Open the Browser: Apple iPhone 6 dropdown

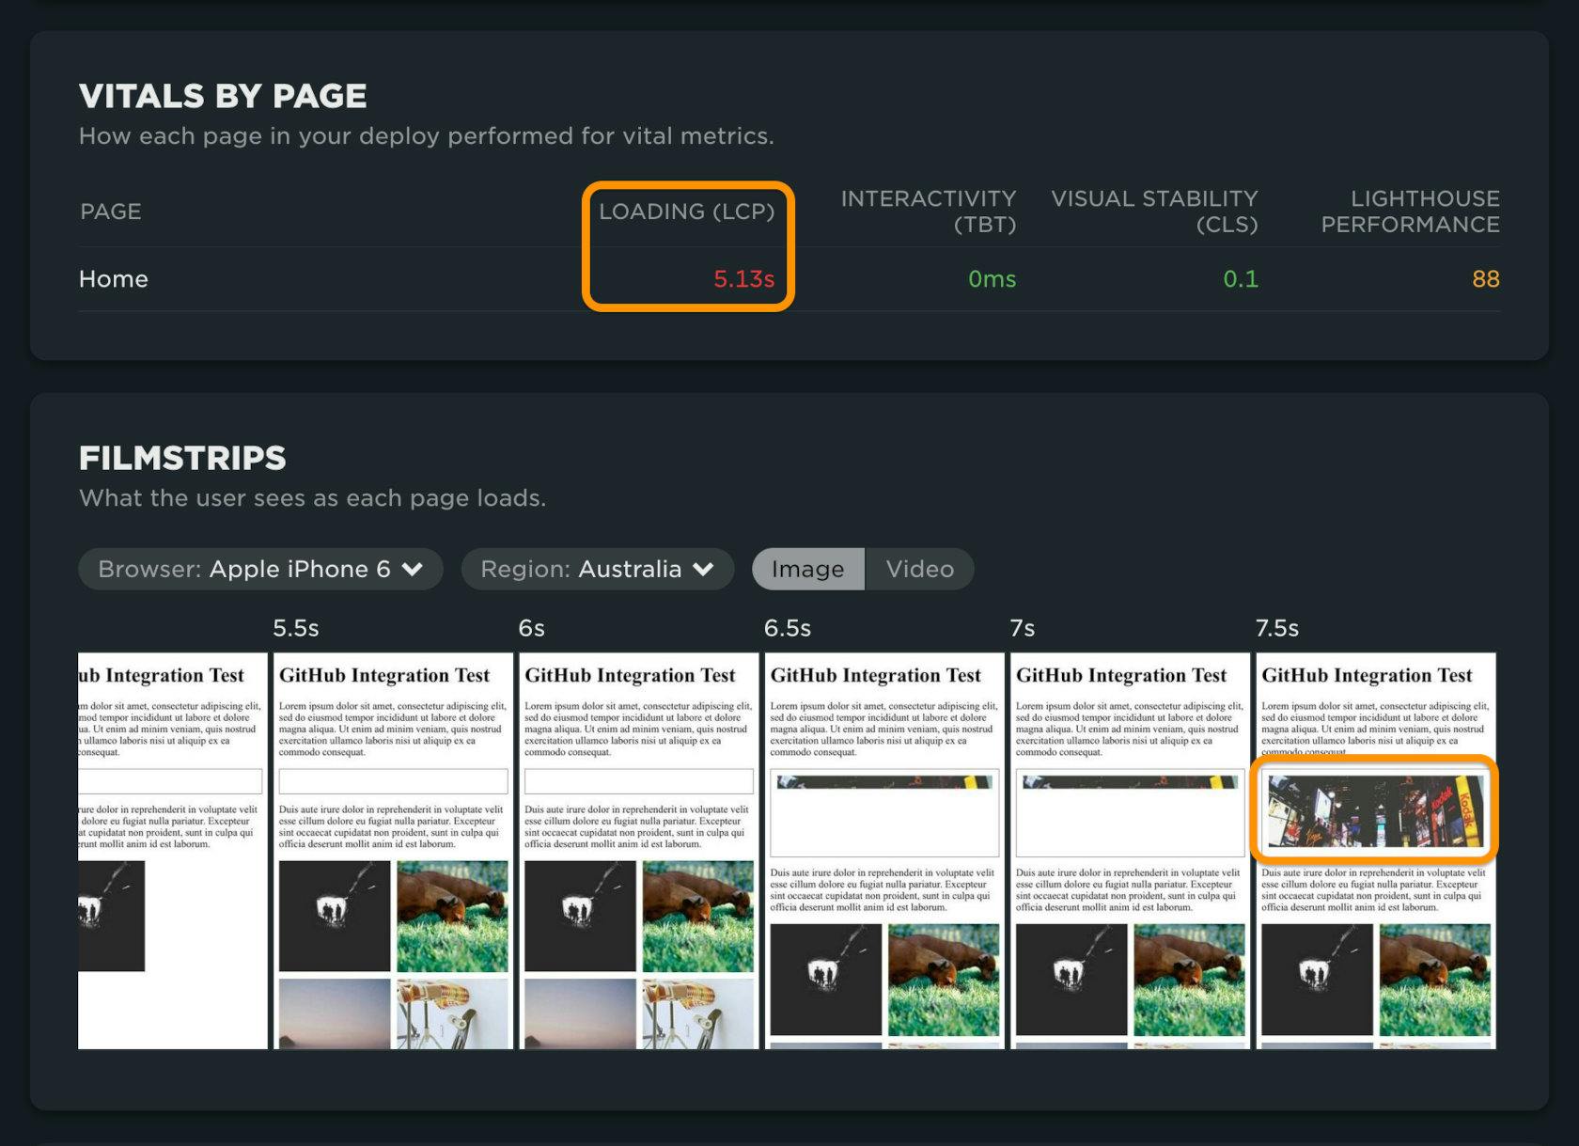[x=260, y=569]
